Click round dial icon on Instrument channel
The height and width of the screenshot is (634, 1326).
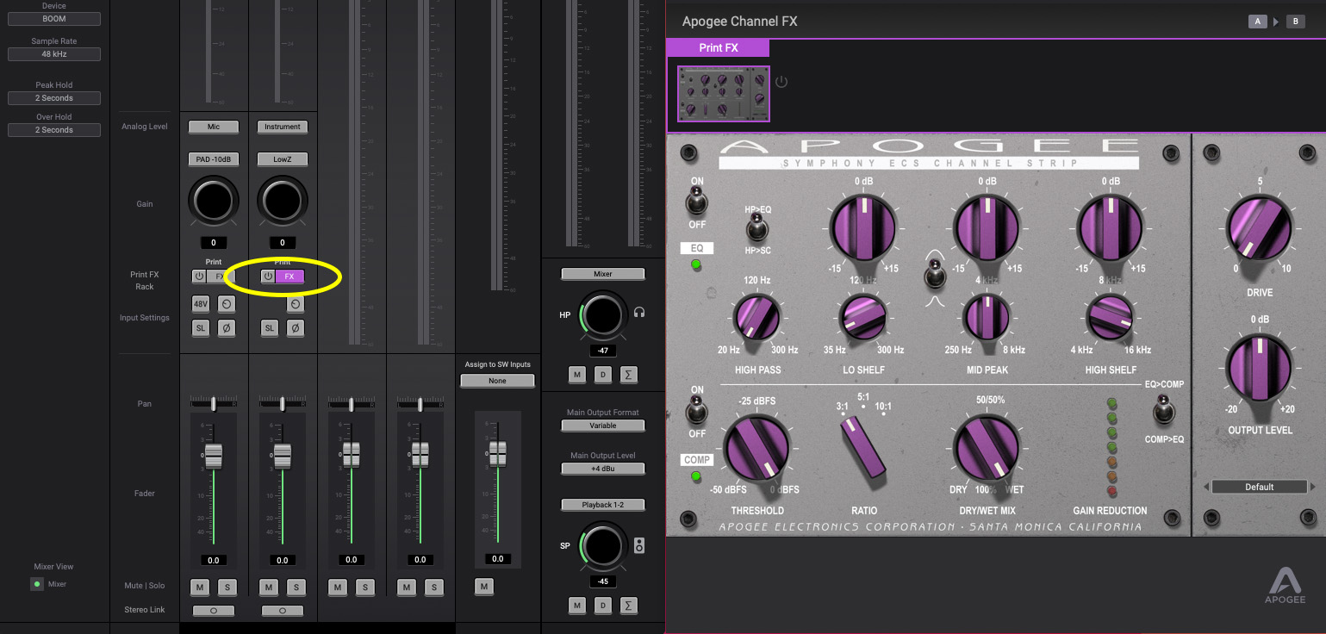pos(295,303)
